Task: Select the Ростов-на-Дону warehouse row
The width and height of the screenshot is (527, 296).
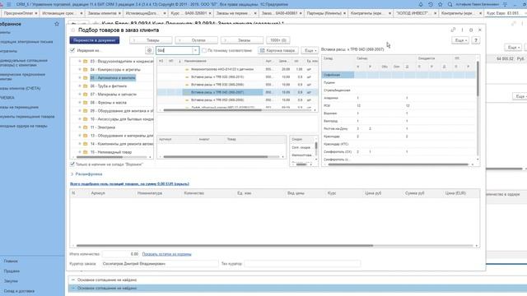Action: click(x=399, y=128)
